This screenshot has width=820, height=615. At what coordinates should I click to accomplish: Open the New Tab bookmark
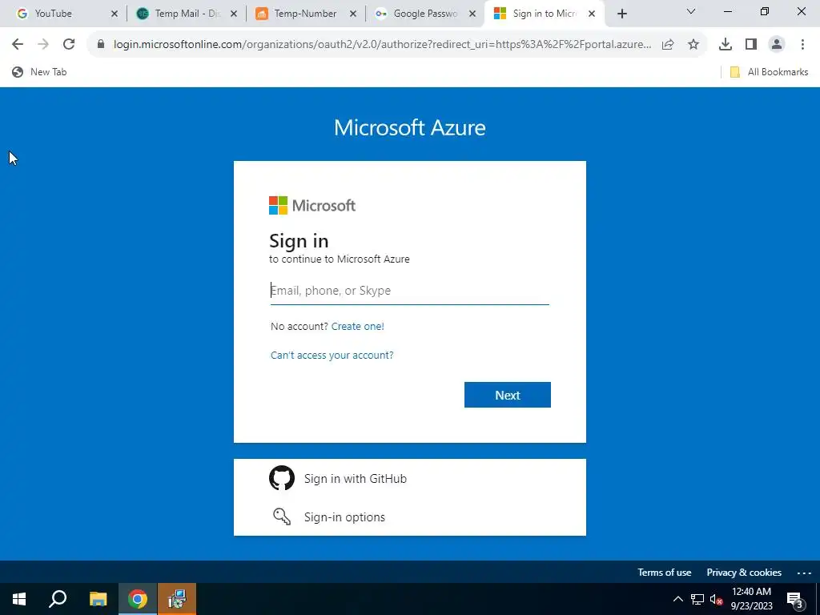(39, 72)
